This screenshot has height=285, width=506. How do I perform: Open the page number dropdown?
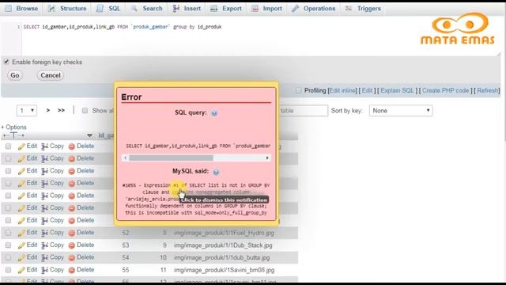(x=27, y=111)
